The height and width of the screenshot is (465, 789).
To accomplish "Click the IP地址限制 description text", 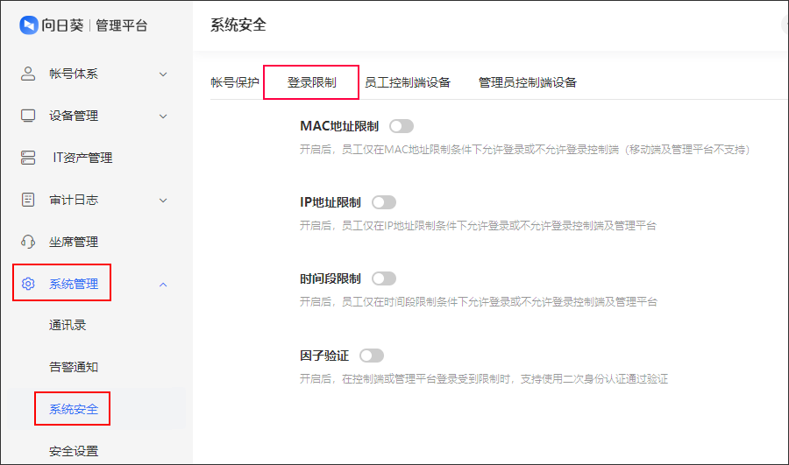I will (x=478, y=226).
